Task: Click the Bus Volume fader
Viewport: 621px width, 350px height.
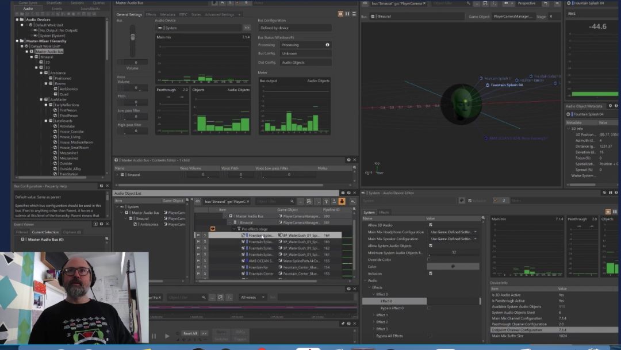Action: coord(132,38)
